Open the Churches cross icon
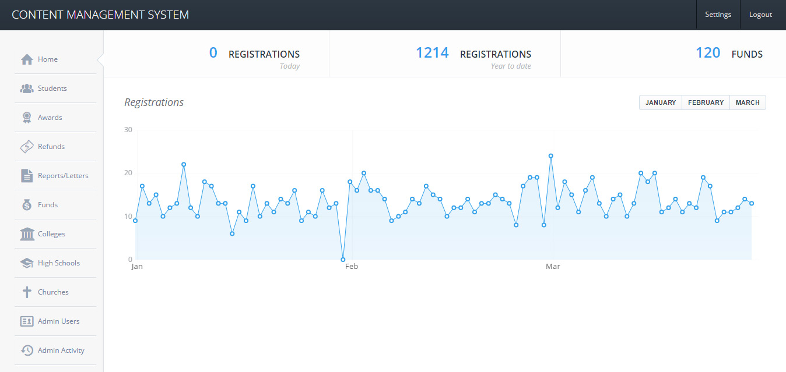 (x=27, y=292)
